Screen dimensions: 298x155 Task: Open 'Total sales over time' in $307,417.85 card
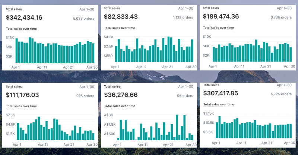(219, 105)
